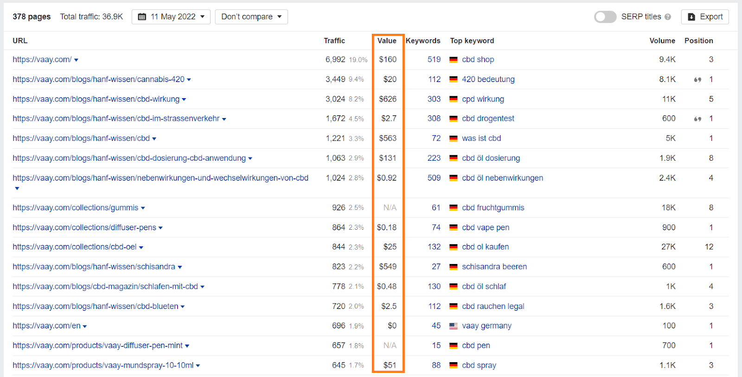Image resolution: width=742 pixels, height=377 pixels.
Task: Click the German flag beside schisandra beeren
Action: click(454, 267)
